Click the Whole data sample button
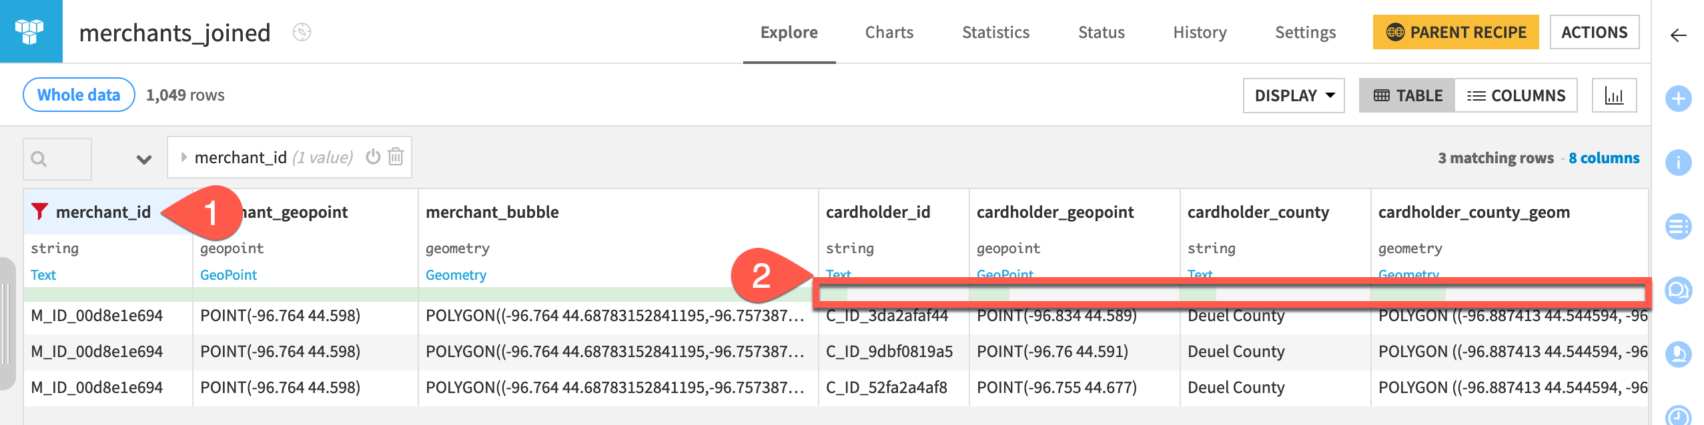Image resolution: width=1704 pixels, height=425 pixels. 79,95
